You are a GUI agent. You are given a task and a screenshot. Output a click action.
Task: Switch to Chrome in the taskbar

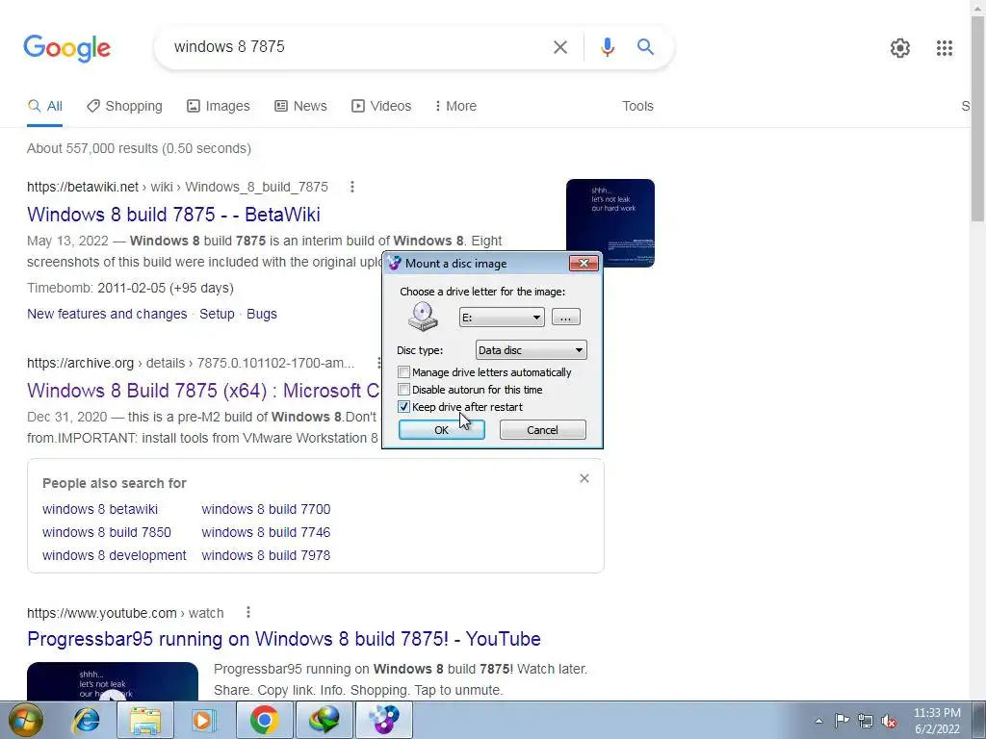(264, 720)
